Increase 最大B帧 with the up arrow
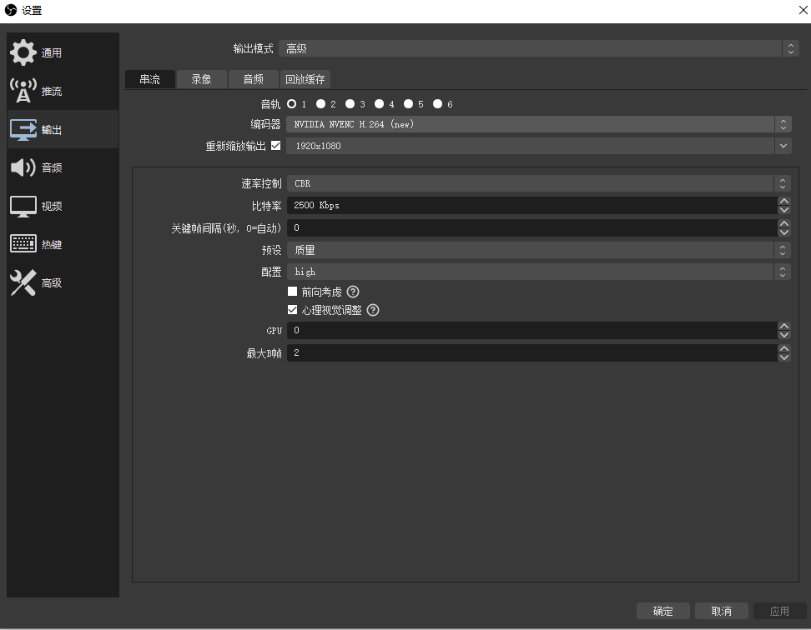811x630 pixels. (x=784, y=348)
